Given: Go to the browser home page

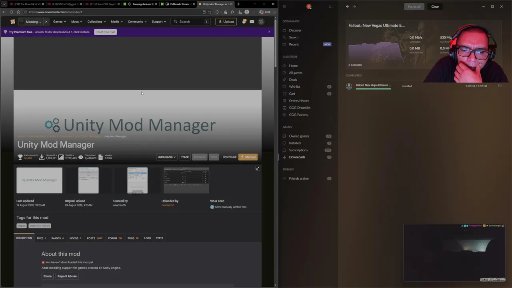Looking at the screenshot, I should click(18, 12).
